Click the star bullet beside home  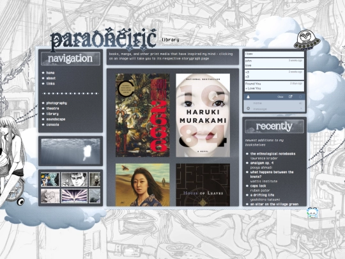(x=43, y=73)
